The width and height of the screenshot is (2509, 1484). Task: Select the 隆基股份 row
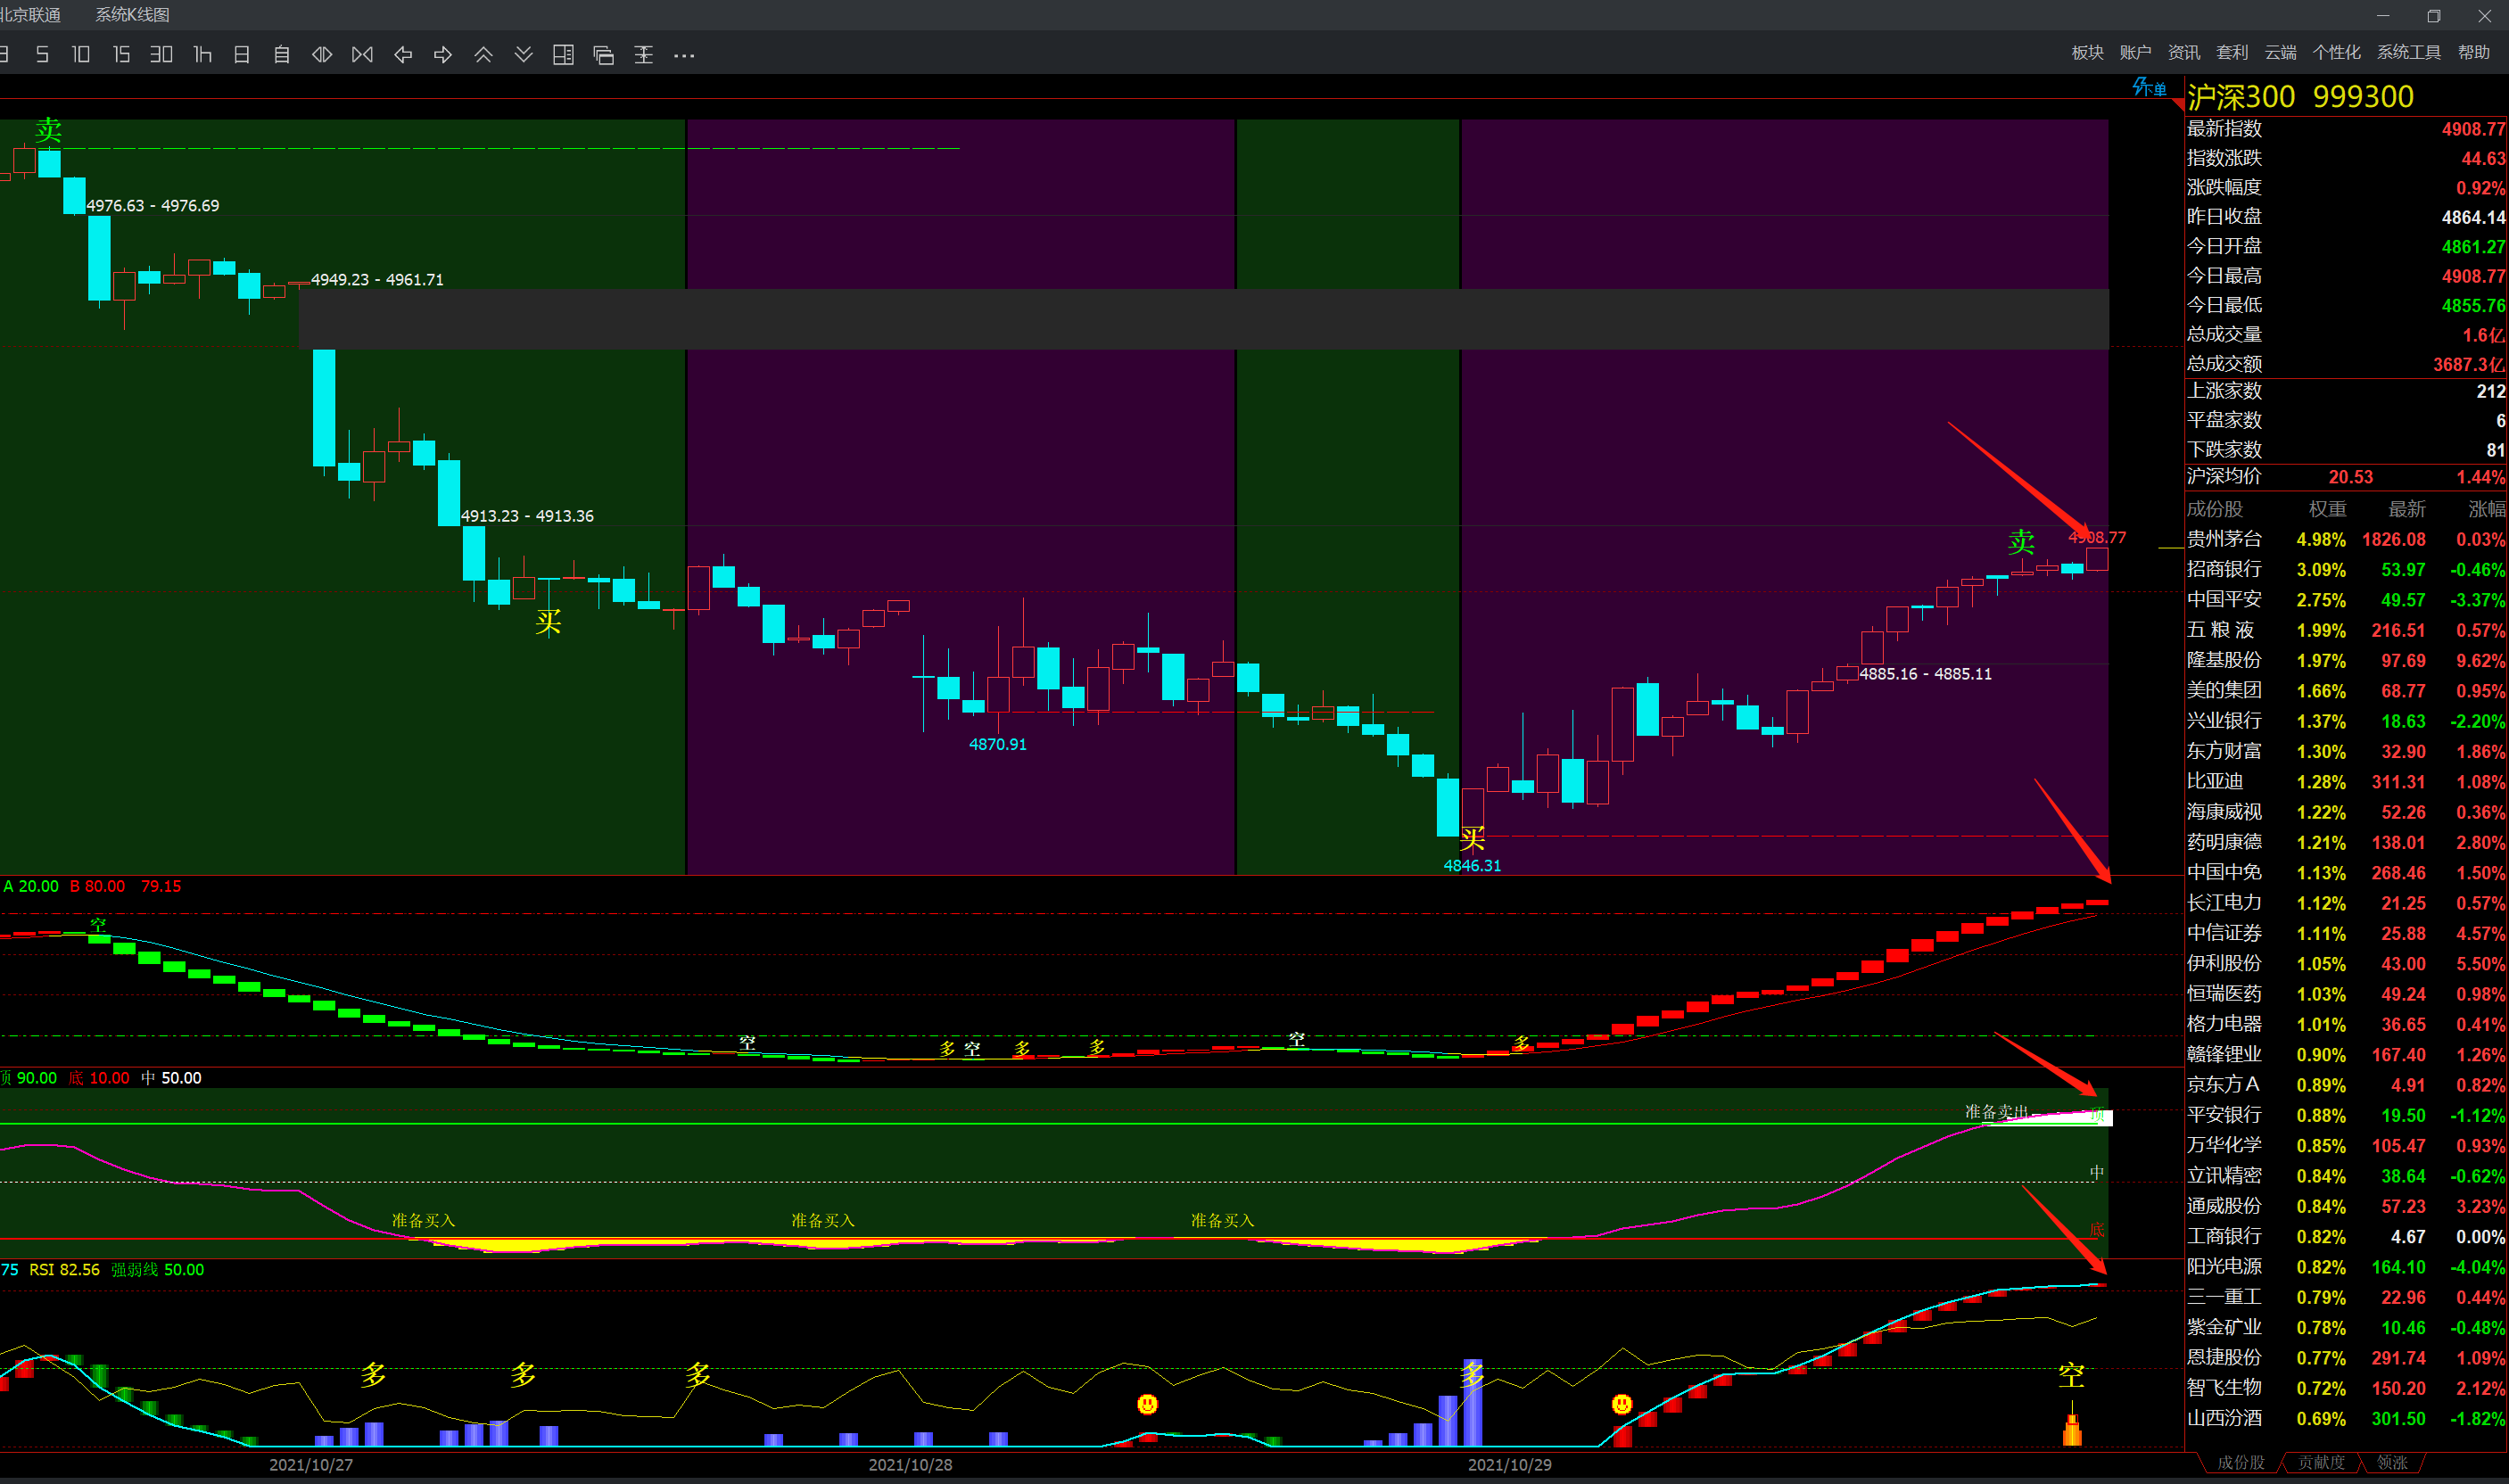(x=2346, y=660)
